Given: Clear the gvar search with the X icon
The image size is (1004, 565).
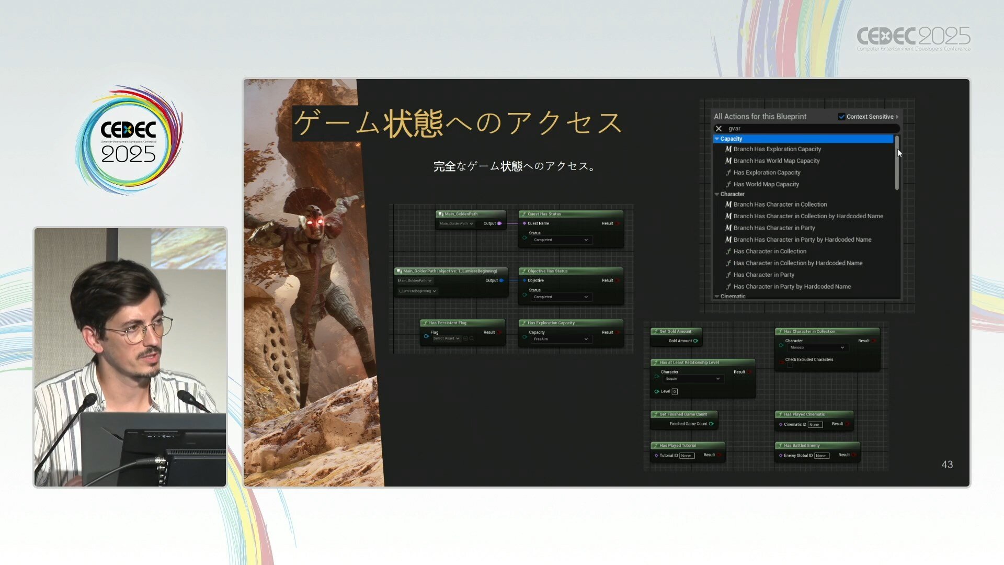Looking at the screenshot, I should coord(718,129).
